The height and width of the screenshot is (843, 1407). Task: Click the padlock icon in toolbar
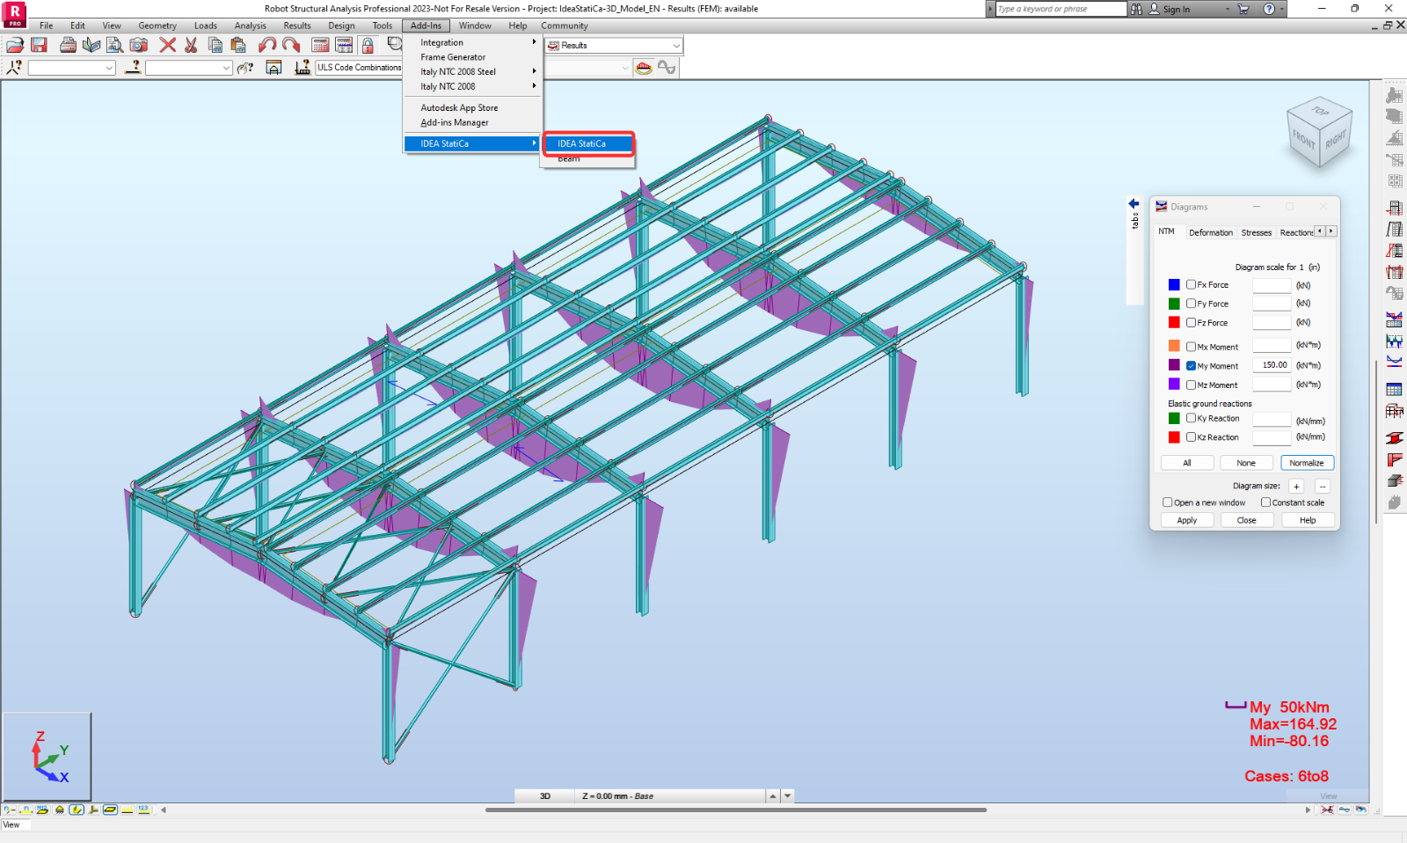(368, 45)
